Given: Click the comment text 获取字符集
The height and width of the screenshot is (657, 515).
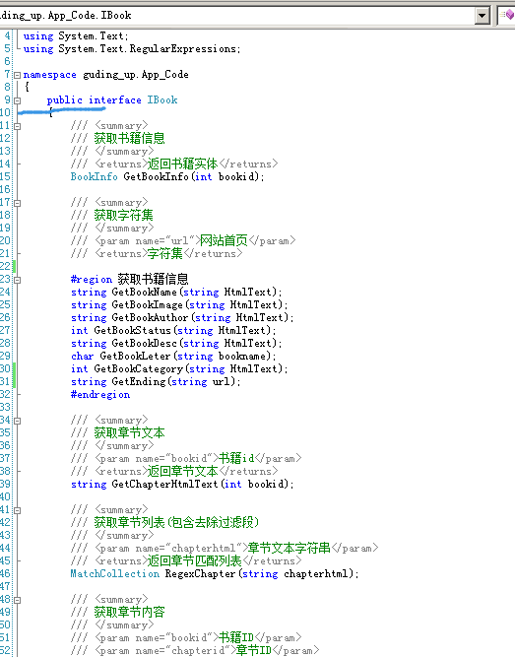Looking at the screenshot, I should [123, 216].
